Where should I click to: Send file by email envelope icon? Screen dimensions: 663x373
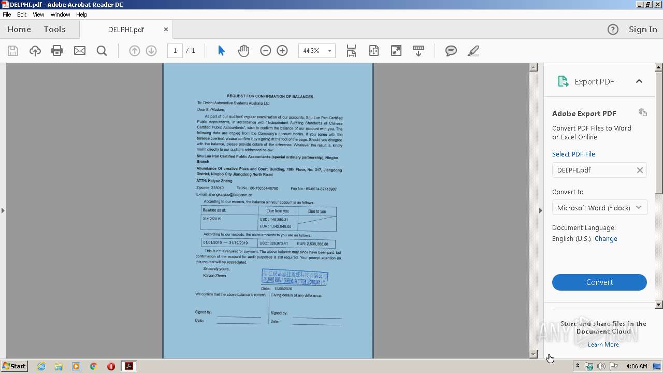coord(80,51)
